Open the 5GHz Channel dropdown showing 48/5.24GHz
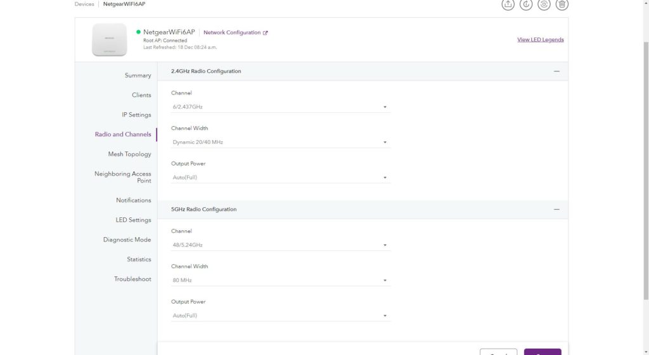The height and width of the screenshot is (355, 649). tap(280, 245)
